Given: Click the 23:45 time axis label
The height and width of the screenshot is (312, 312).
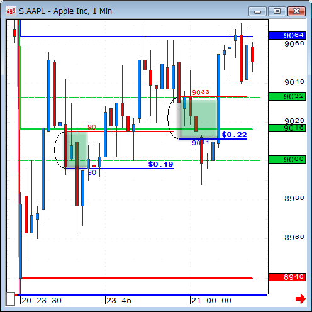Looking at the screenshot, I should coord(119,301).
